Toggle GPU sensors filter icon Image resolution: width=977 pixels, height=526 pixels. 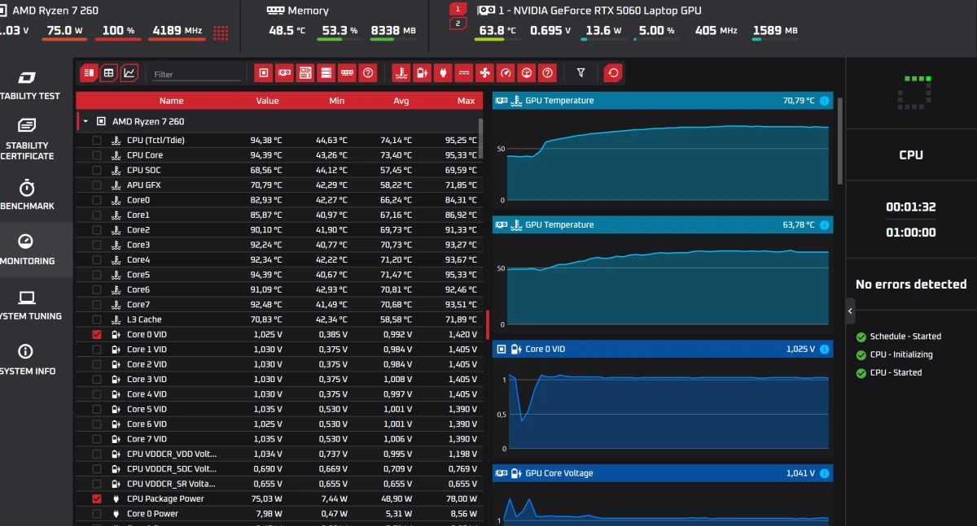coord(285,73)
